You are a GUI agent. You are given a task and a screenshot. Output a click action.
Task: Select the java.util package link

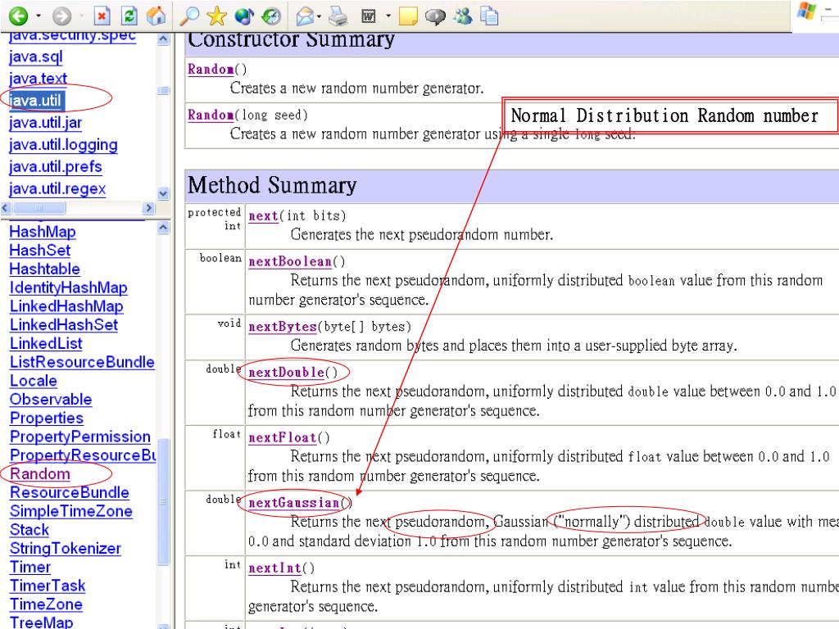tap(35, 101)
